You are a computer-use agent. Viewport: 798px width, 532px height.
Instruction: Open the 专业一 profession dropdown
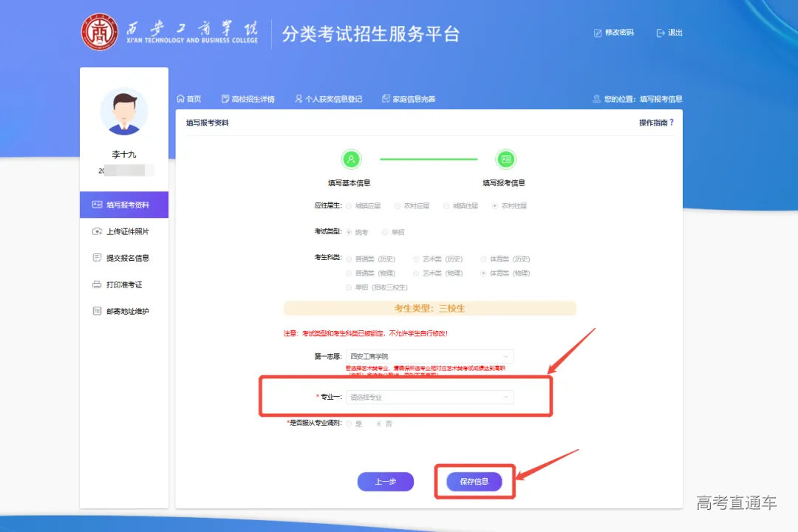(430, 397)
